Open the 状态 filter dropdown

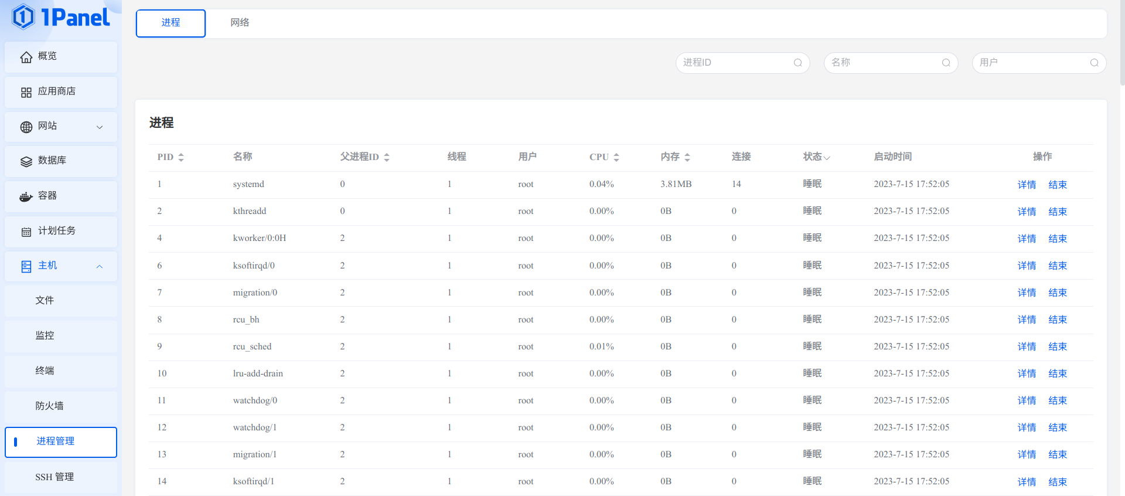(827, 157)
